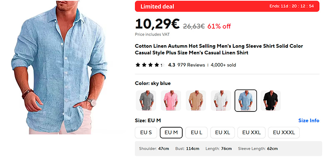This screenshot has height=164, width=324.
Task: Pick the khaki tan shirt color
Action: coord(196,101)
